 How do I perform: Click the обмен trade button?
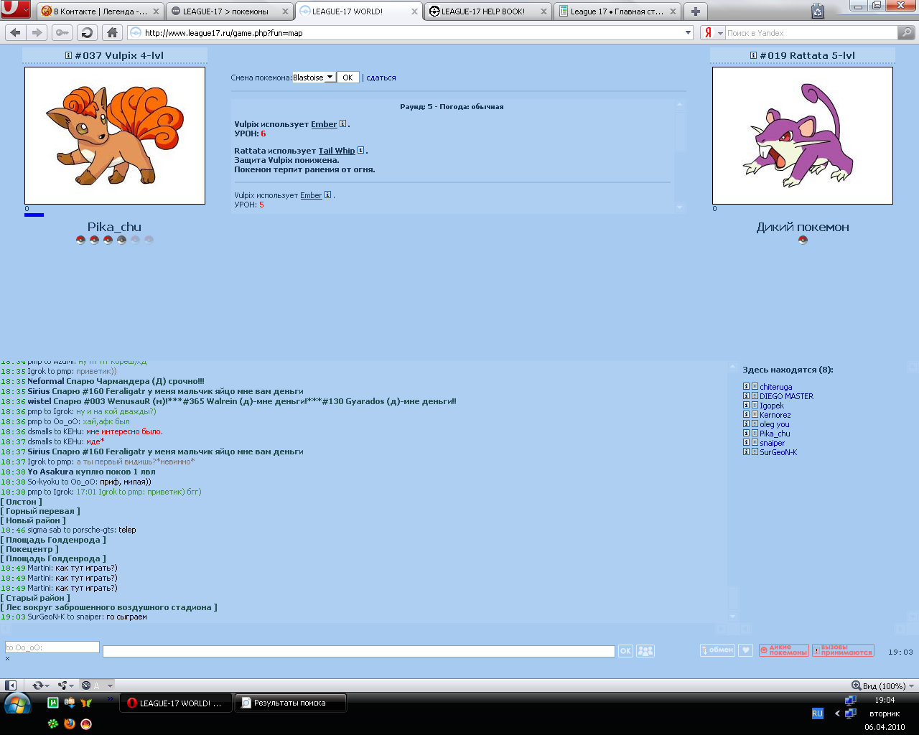point(718,650)
